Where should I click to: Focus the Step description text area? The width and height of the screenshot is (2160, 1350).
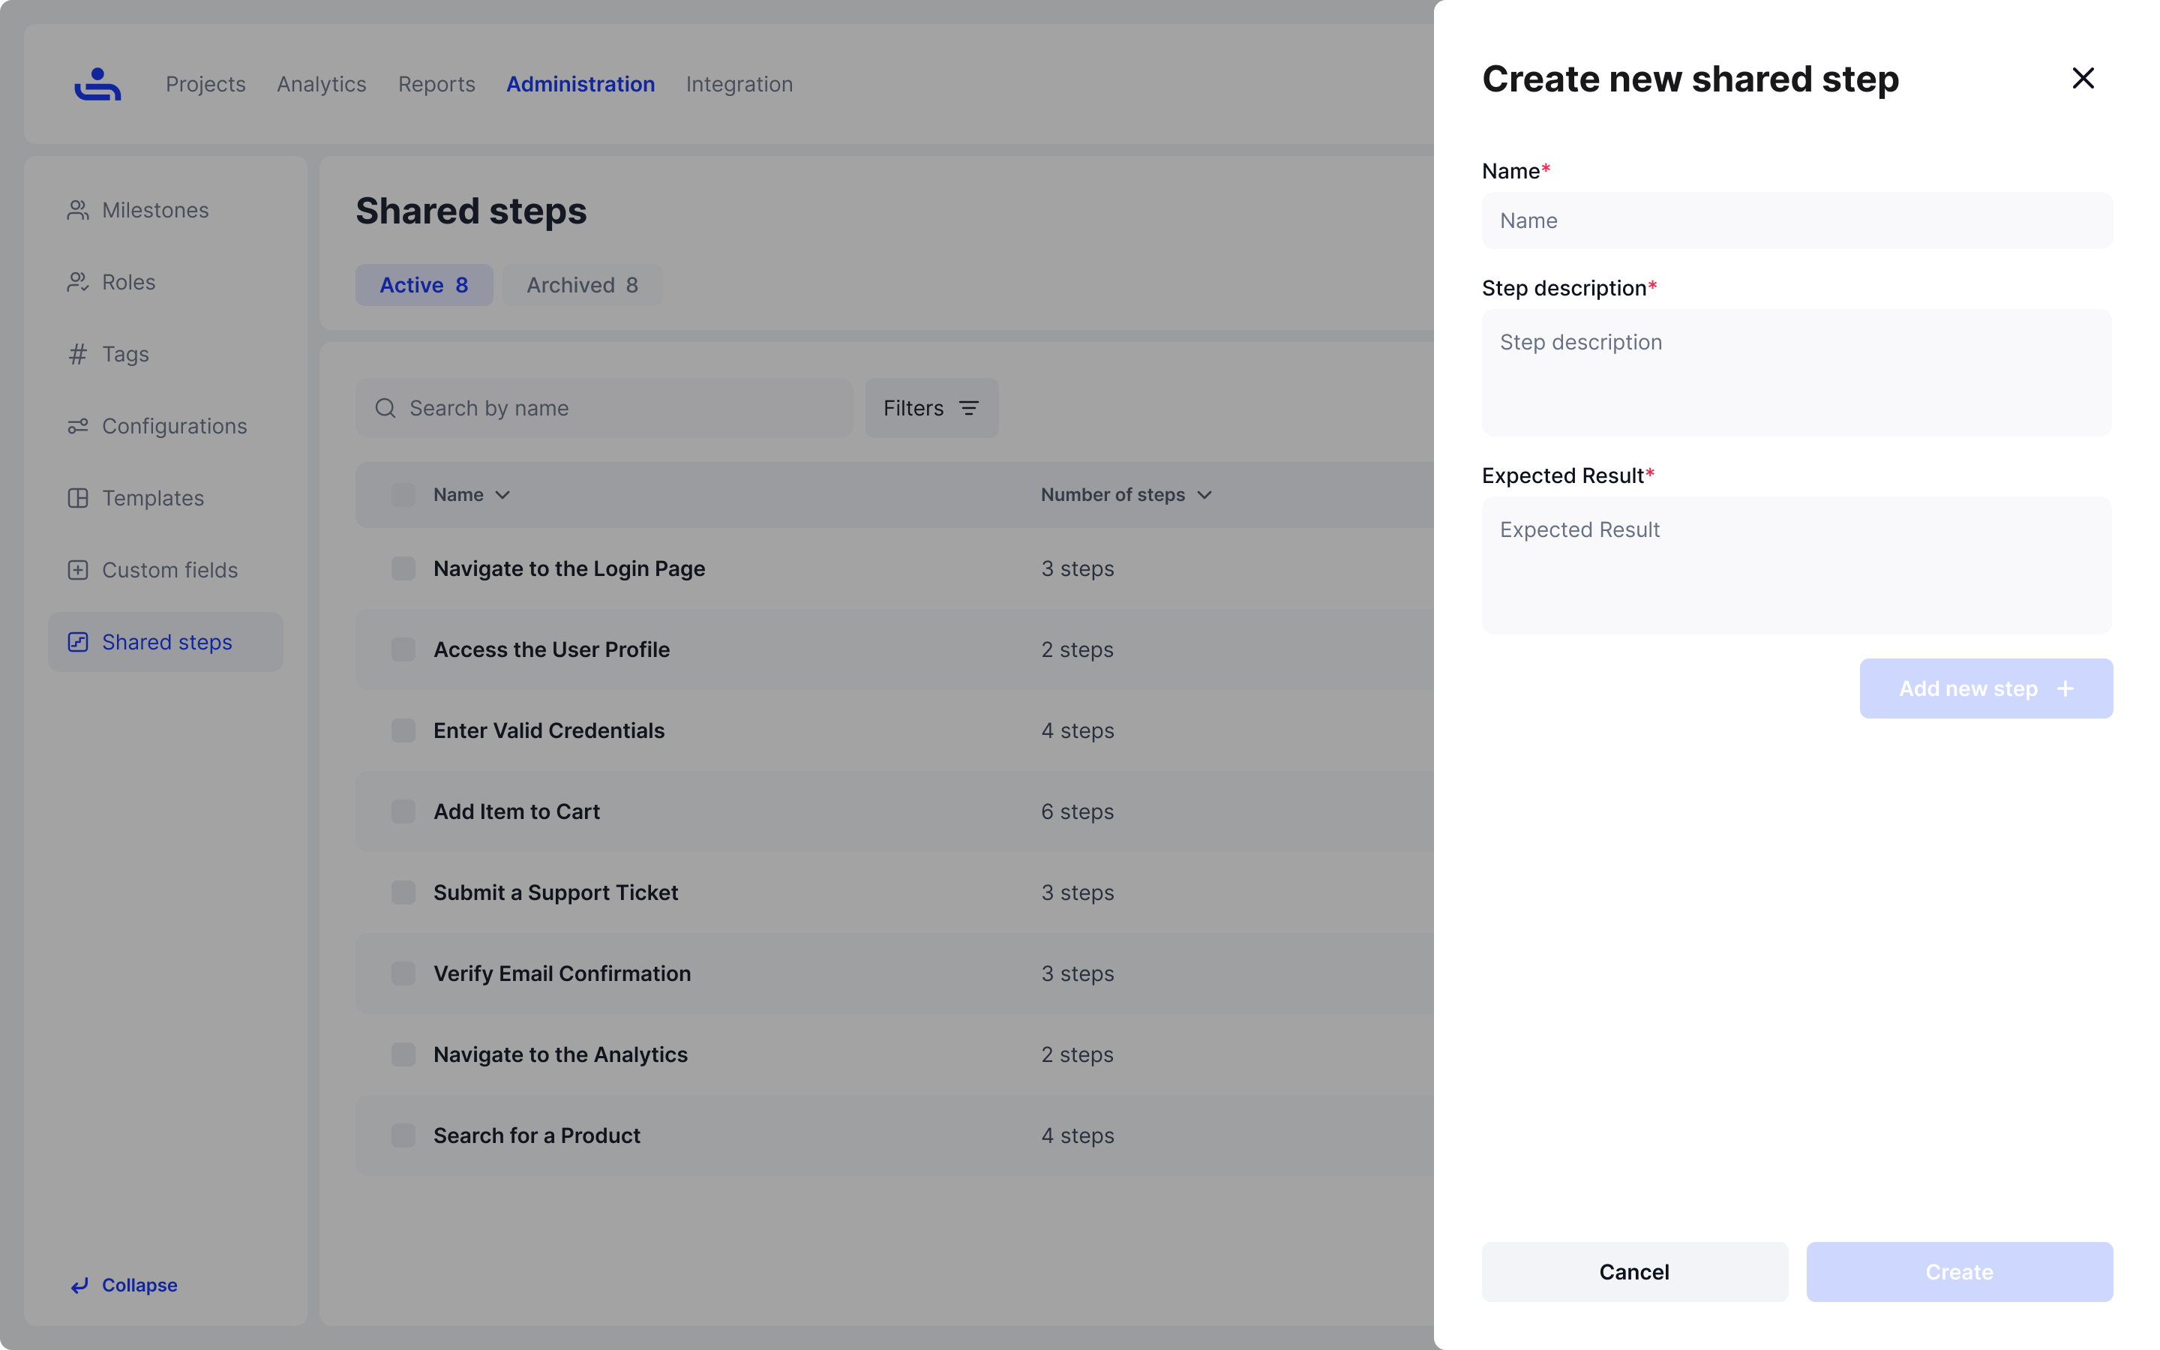coord(1797,373)
